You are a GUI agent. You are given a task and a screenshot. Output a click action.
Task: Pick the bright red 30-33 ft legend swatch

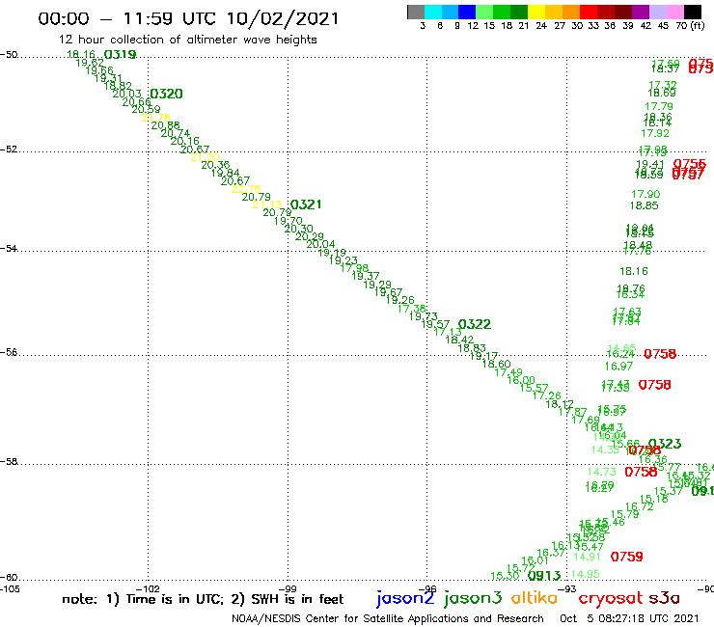coord(589,12)
